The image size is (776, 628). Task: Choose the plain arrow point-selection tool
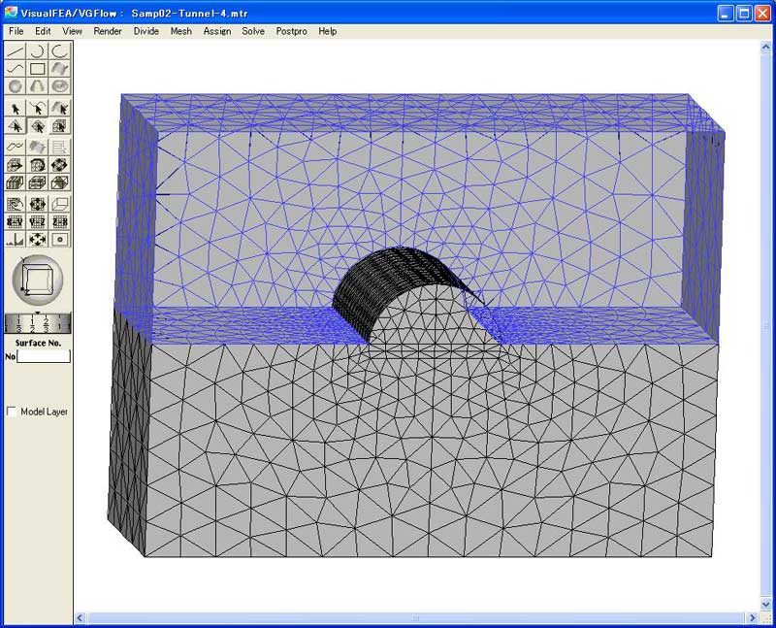coord(16,109)
